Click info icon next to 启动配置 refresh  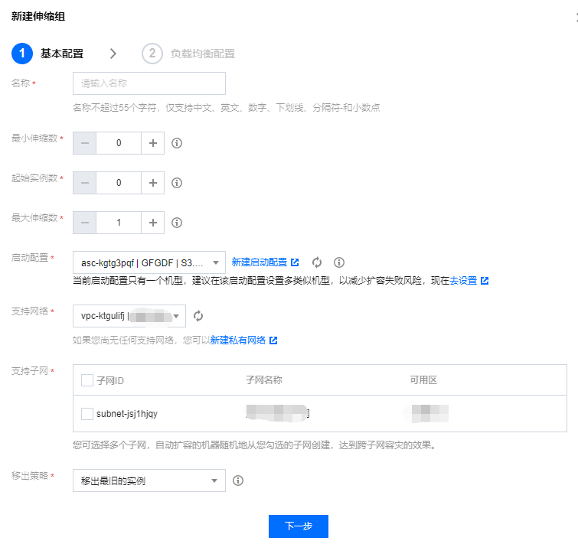tap(339, 262)
